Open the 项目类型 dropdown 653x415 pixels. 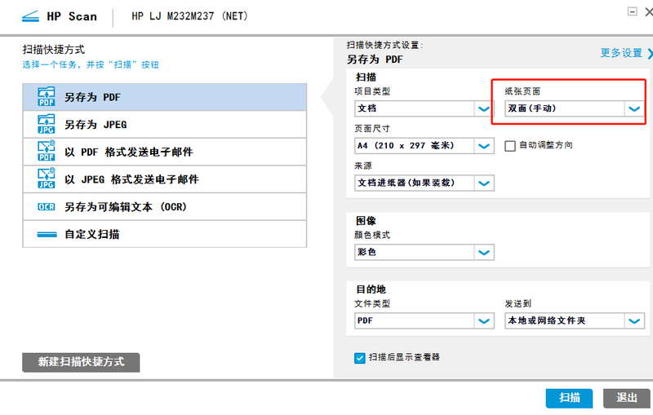[x=483, y=108]
